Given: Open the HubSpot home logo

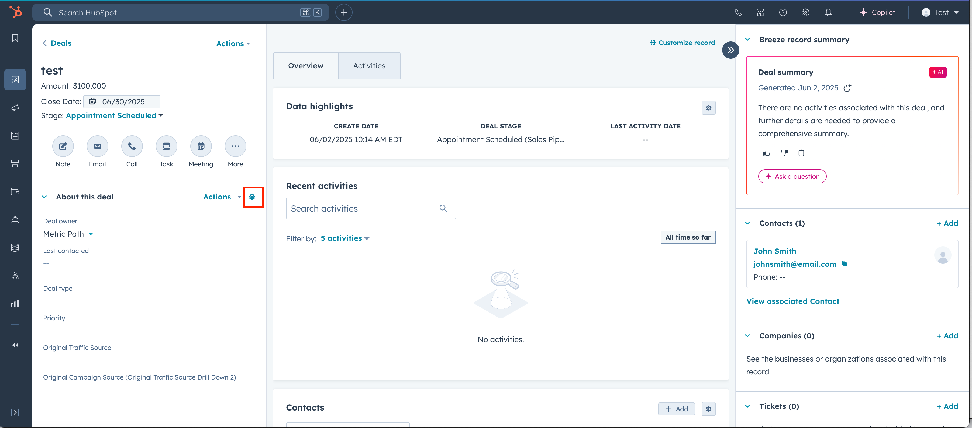Looking at the screenshot, I should point(15,12).
